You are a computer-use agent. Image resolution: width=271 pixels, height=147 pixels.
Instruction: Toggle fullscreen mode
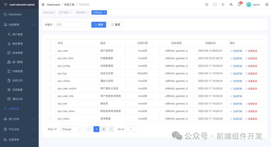[x=215, y=5]
